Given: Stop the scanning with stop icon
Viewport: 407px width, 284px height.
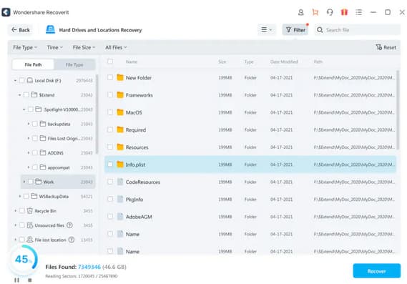Looking at the screenshot, I should 30,280.
